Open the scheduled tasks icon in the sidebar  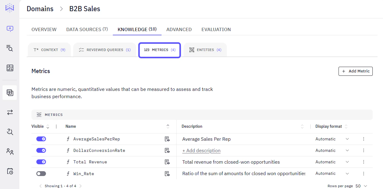10,171
